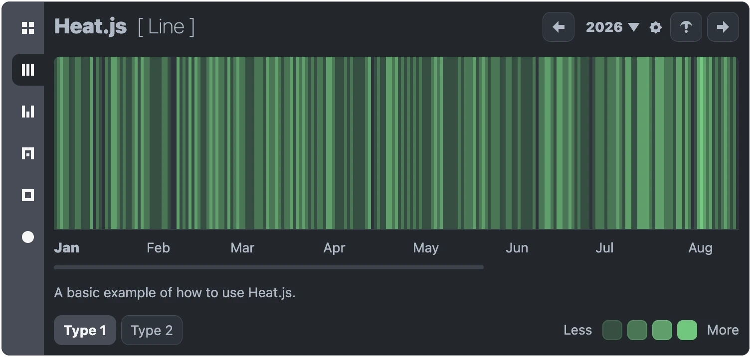Open the bar chart view icon

pos(28,112)
